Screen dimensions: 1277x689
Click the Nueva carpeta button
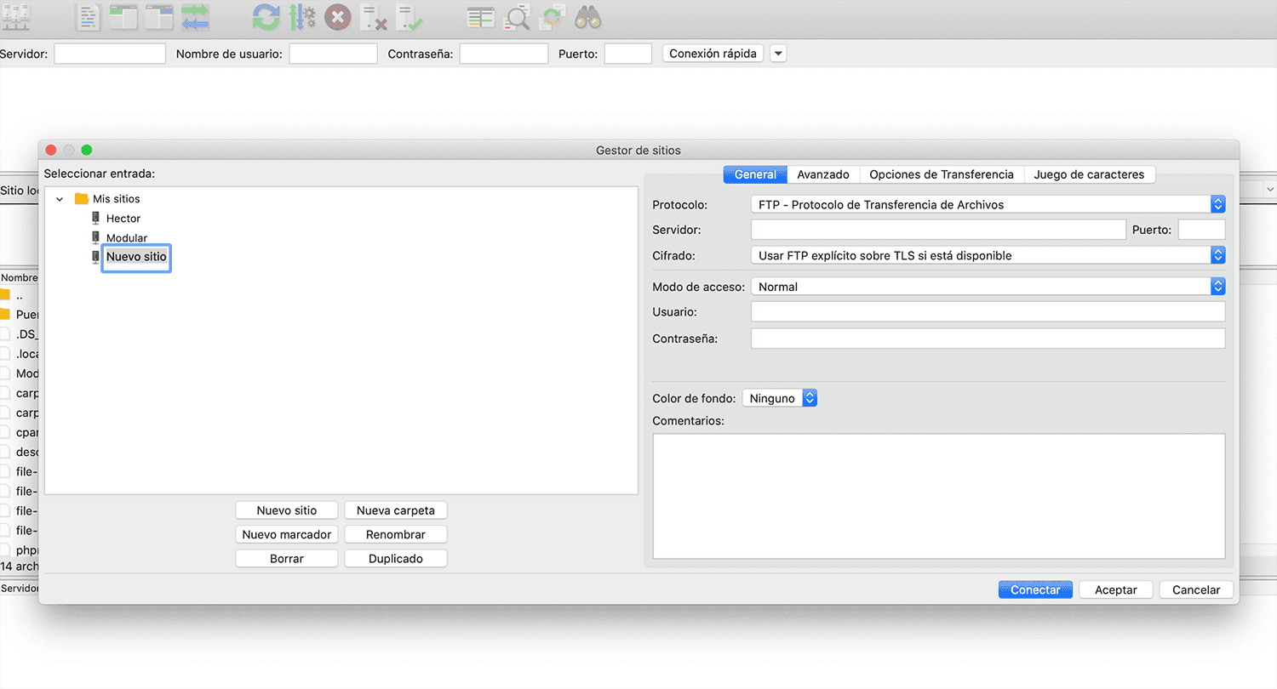[396, 510]
